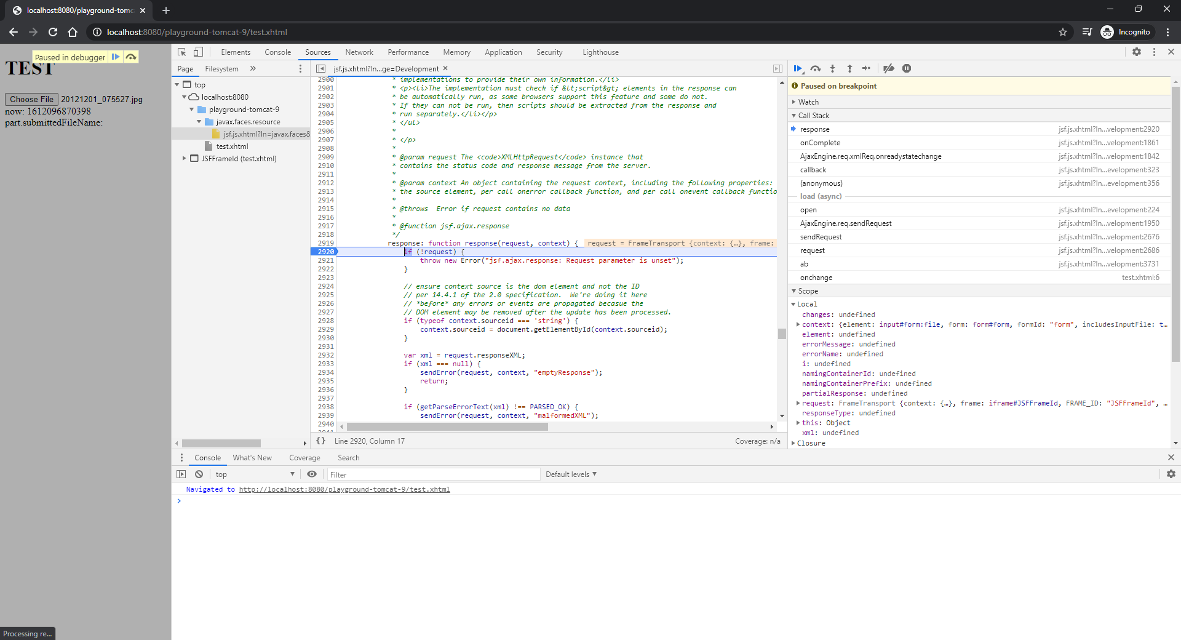Deactivate all breakpoints
Screen dimensions: 1181x640
pos(888,68)
